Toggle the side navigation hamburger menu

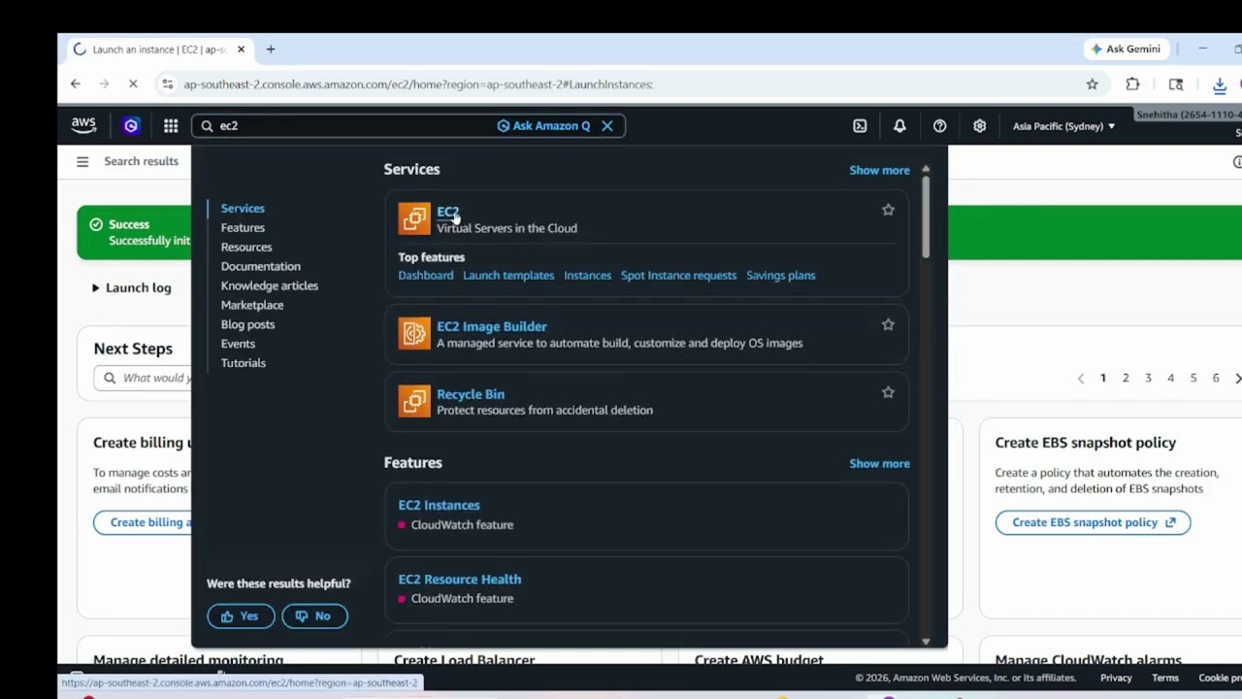82,161
